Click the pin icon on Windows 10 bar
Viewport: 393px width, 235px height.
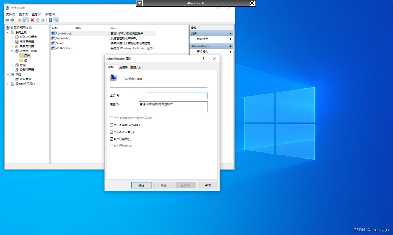click(139, 3)
